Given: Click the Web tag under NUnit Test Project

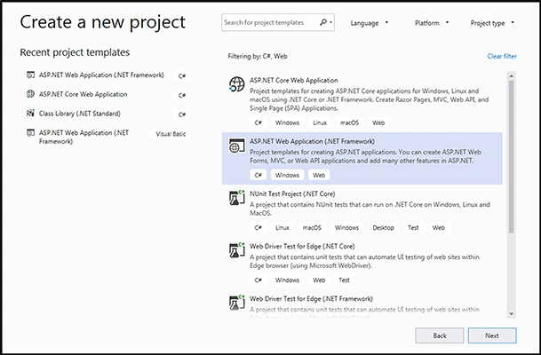Looking at the screenshot, I should coord(438,227).
